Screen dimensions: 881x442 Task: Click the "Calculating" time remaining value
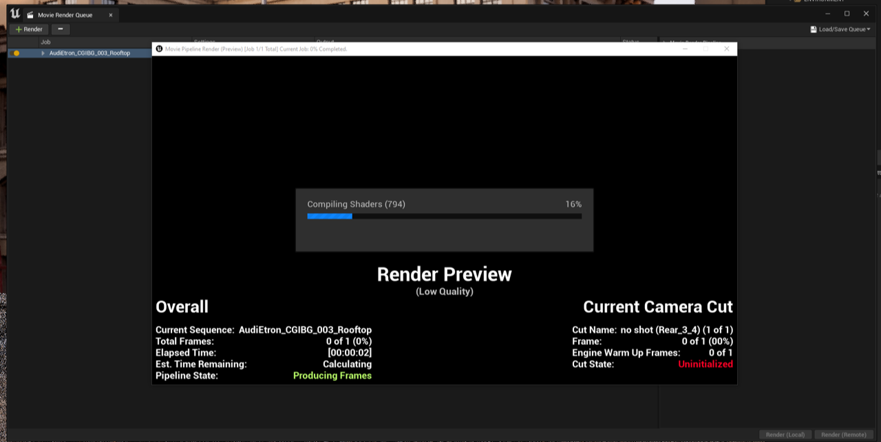point(347,364)
